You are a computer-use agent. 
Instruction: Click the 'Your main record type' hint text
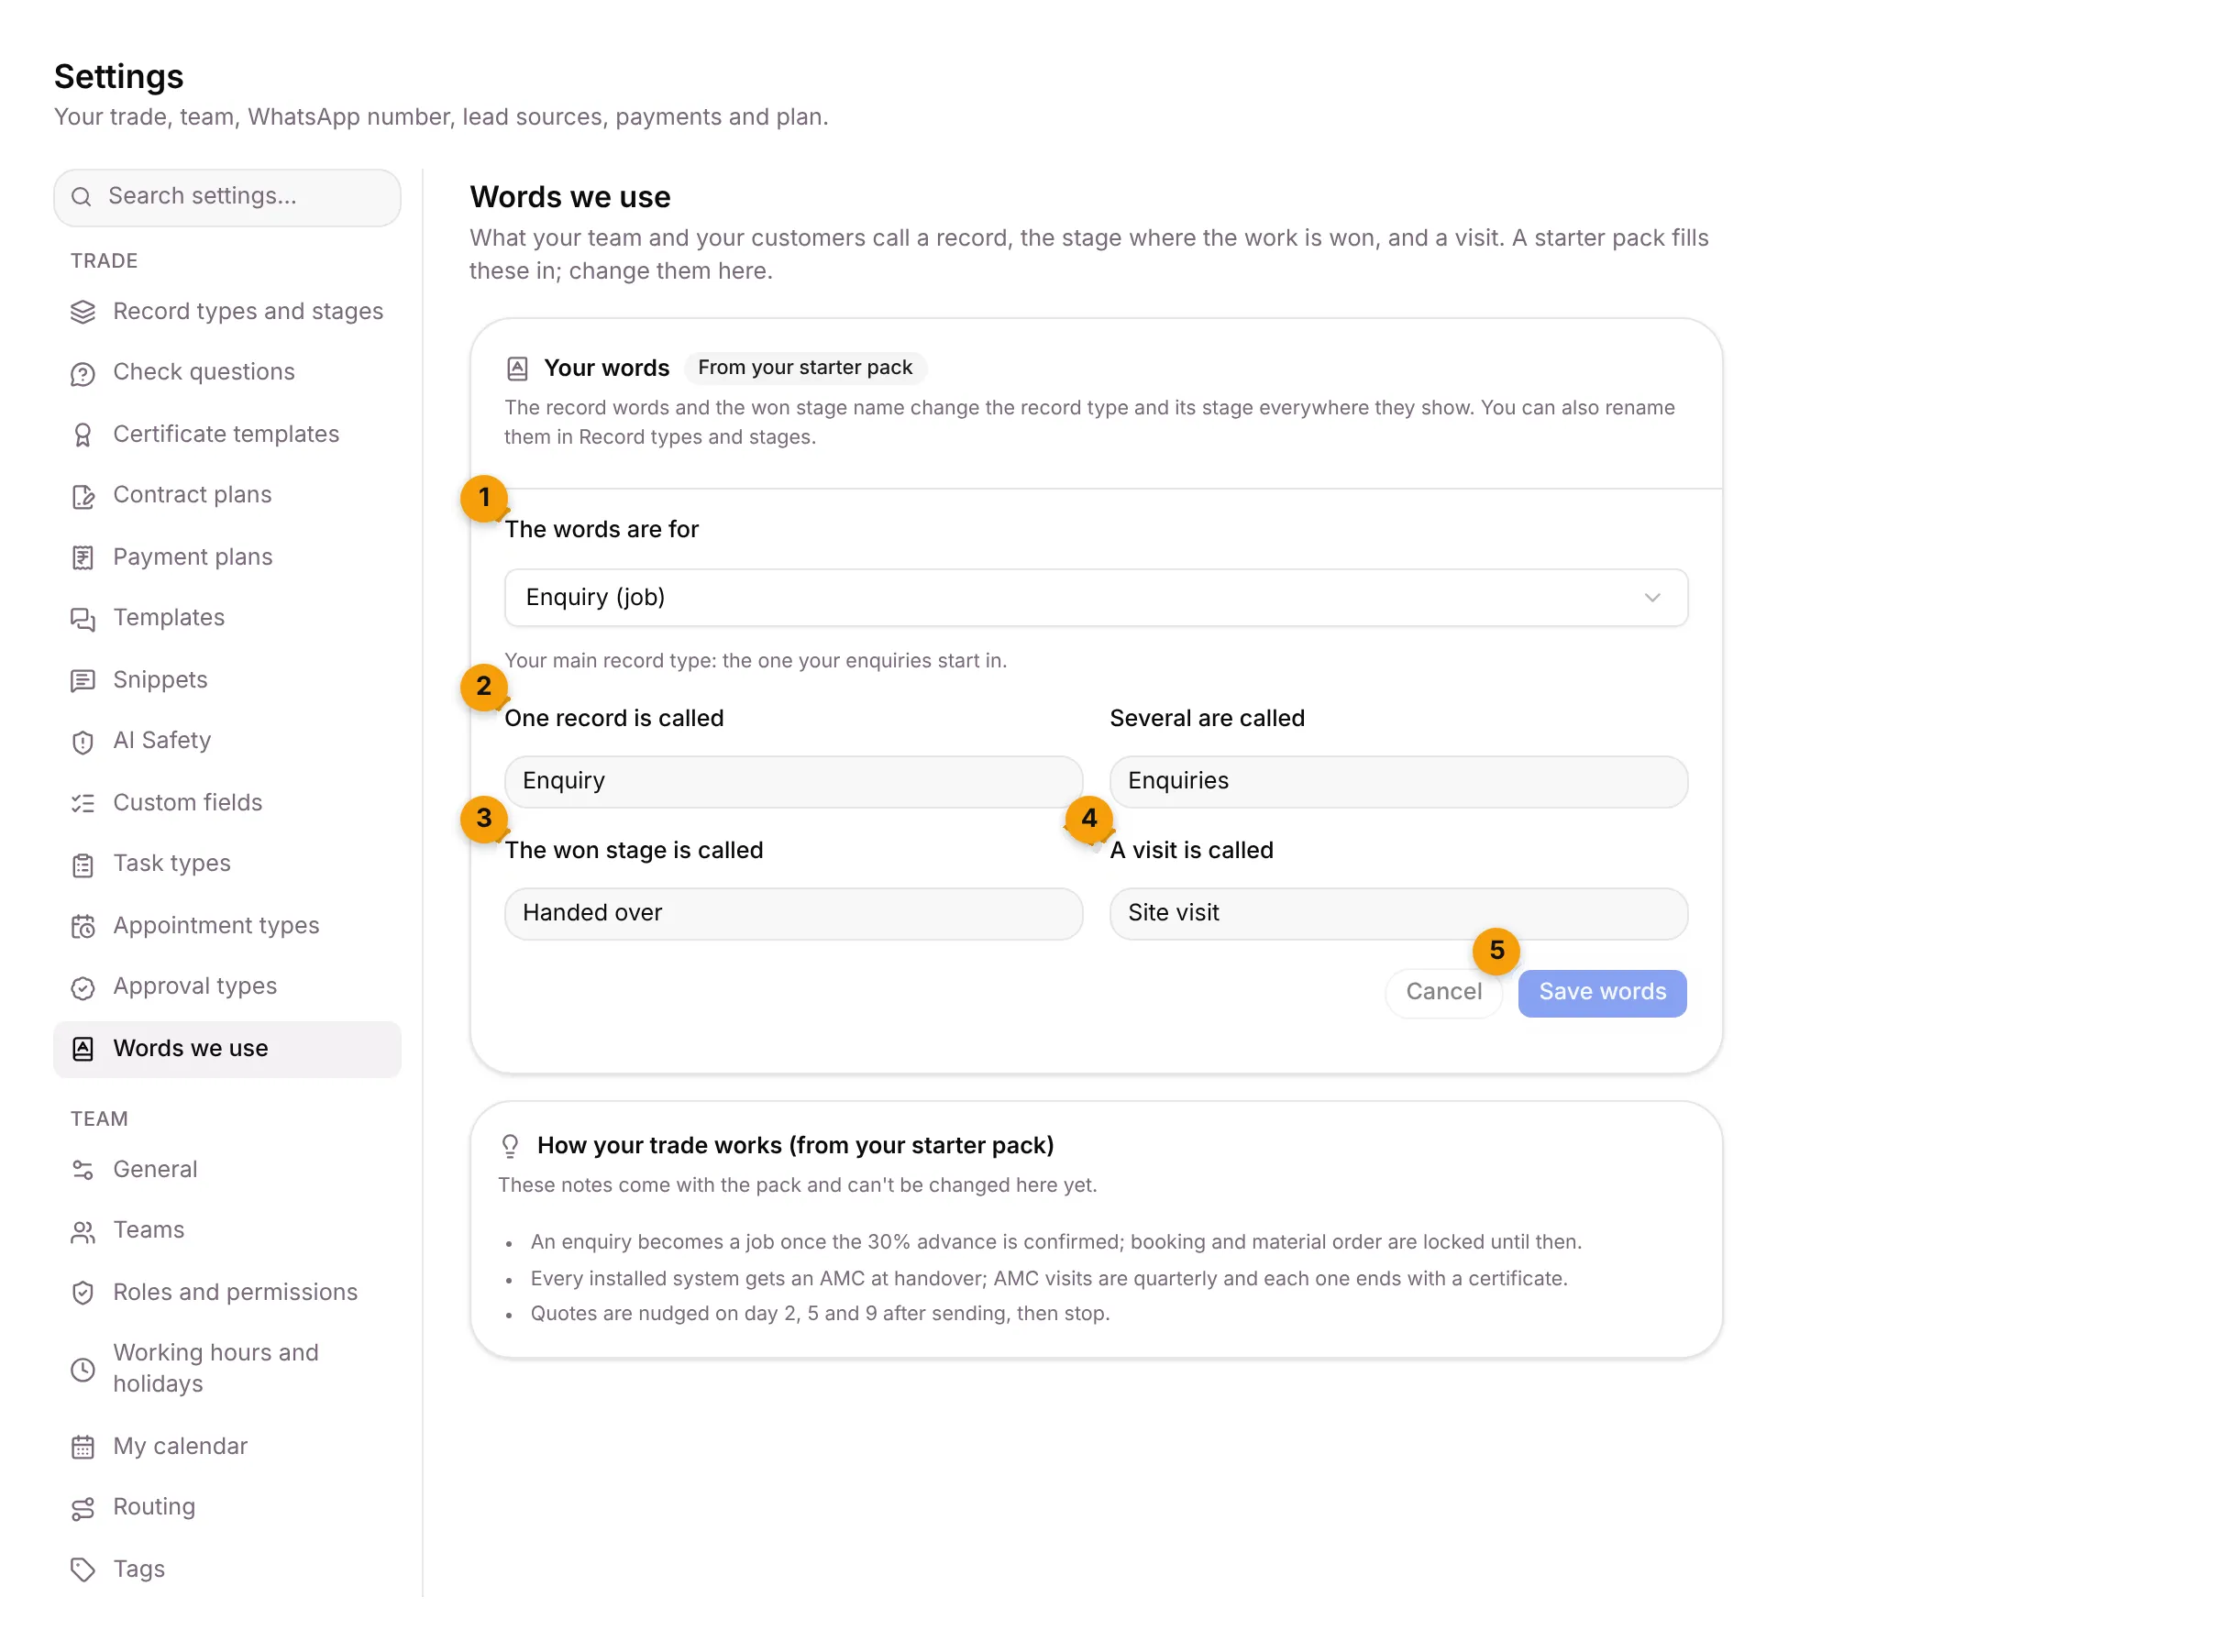(x=755, y=660)
